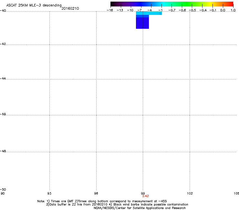239x210 pixels.
Task: Click the longitude label 102
Action: pos(190,194)
